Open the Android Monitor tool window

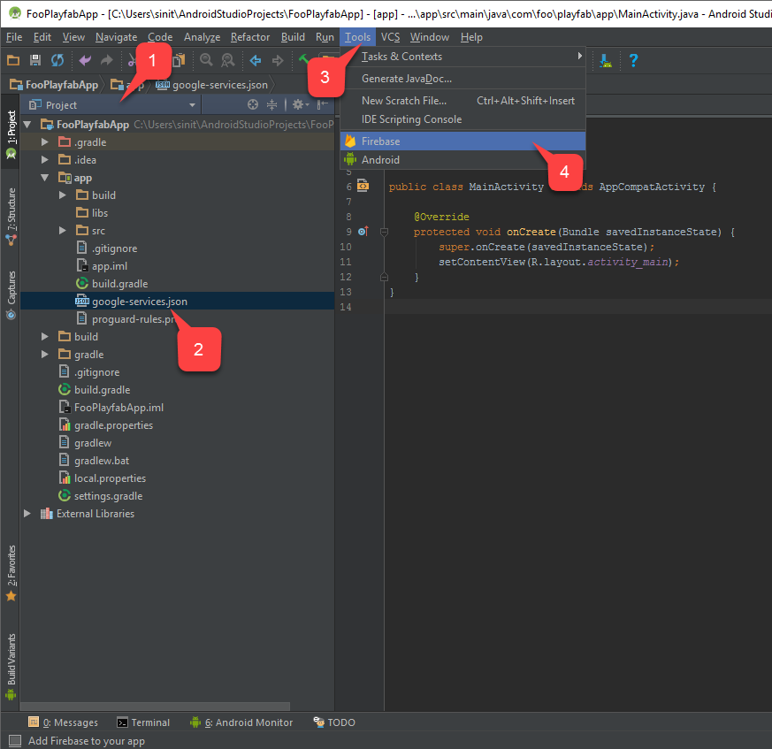pyautogui.click(x=241, y=722)
